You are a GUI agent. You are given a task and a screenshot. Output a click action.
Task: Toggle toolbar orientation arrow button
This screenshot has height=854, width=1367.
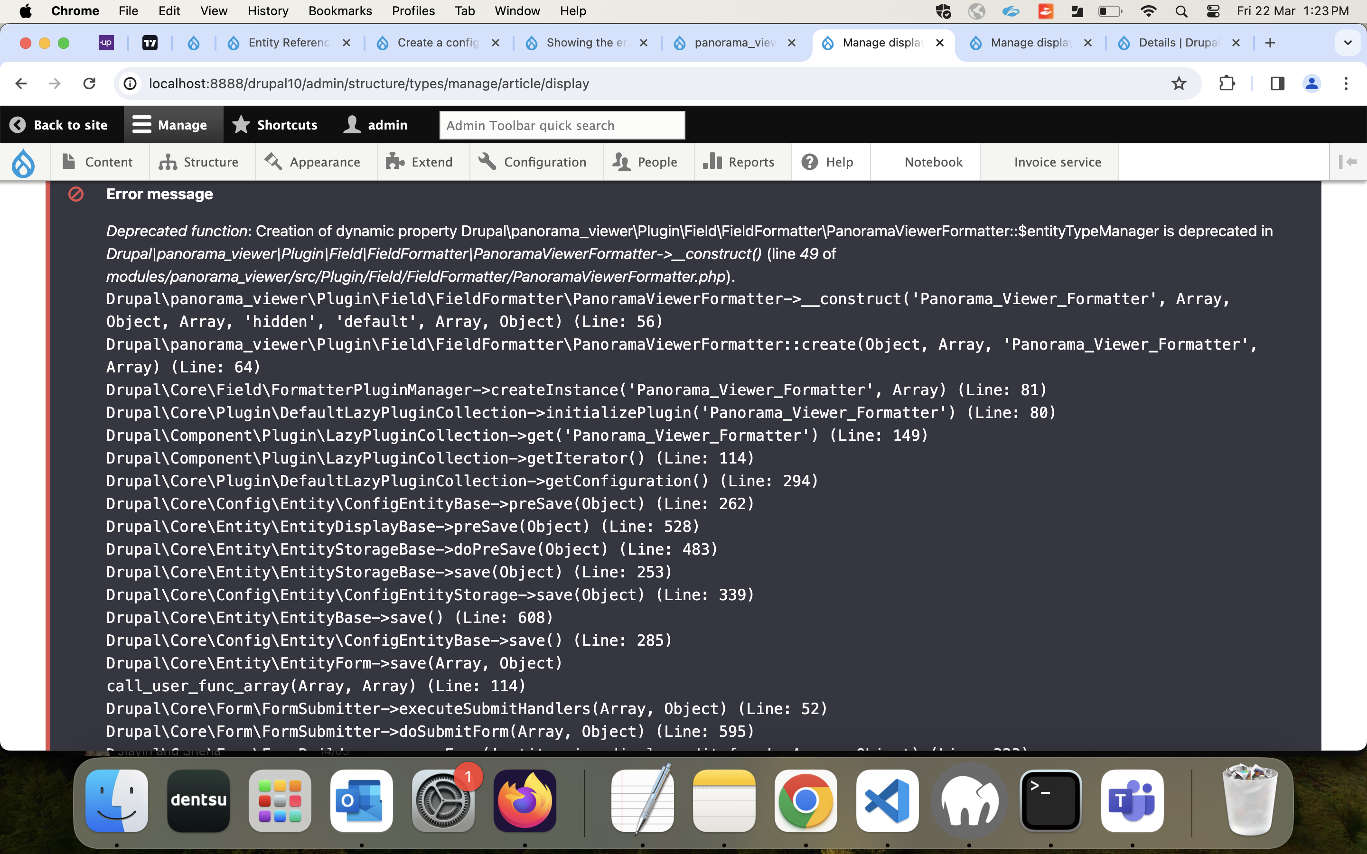coord(1348,162)
